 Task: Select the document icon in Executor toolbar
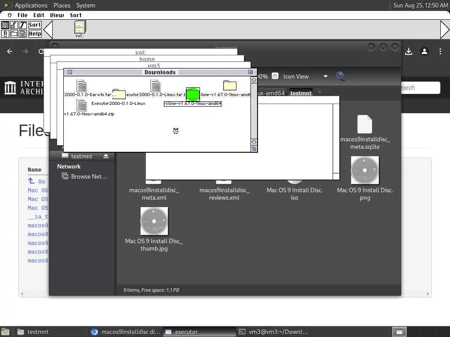point(23,34)
